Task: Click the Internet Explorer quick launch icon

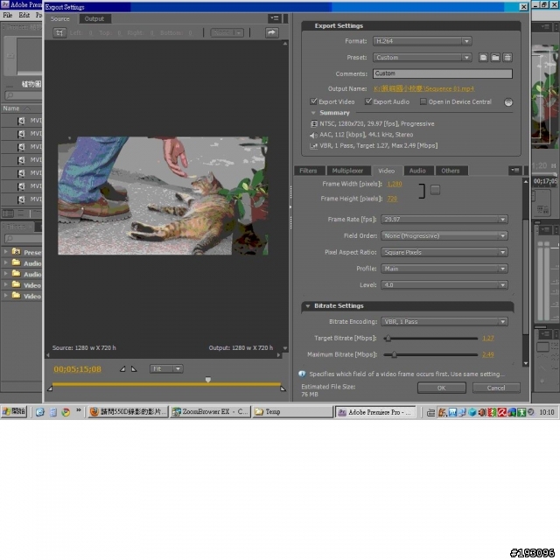Action: point(40,412)
